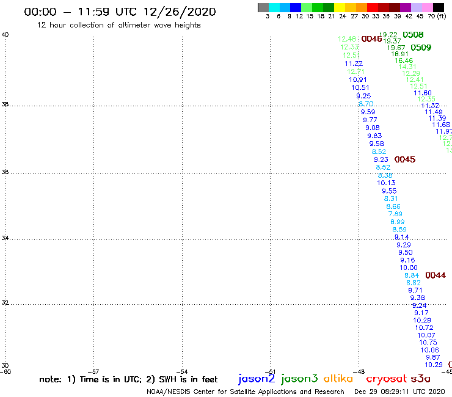
Task: Click the wave height value 10.00
Action: (409, 268)
